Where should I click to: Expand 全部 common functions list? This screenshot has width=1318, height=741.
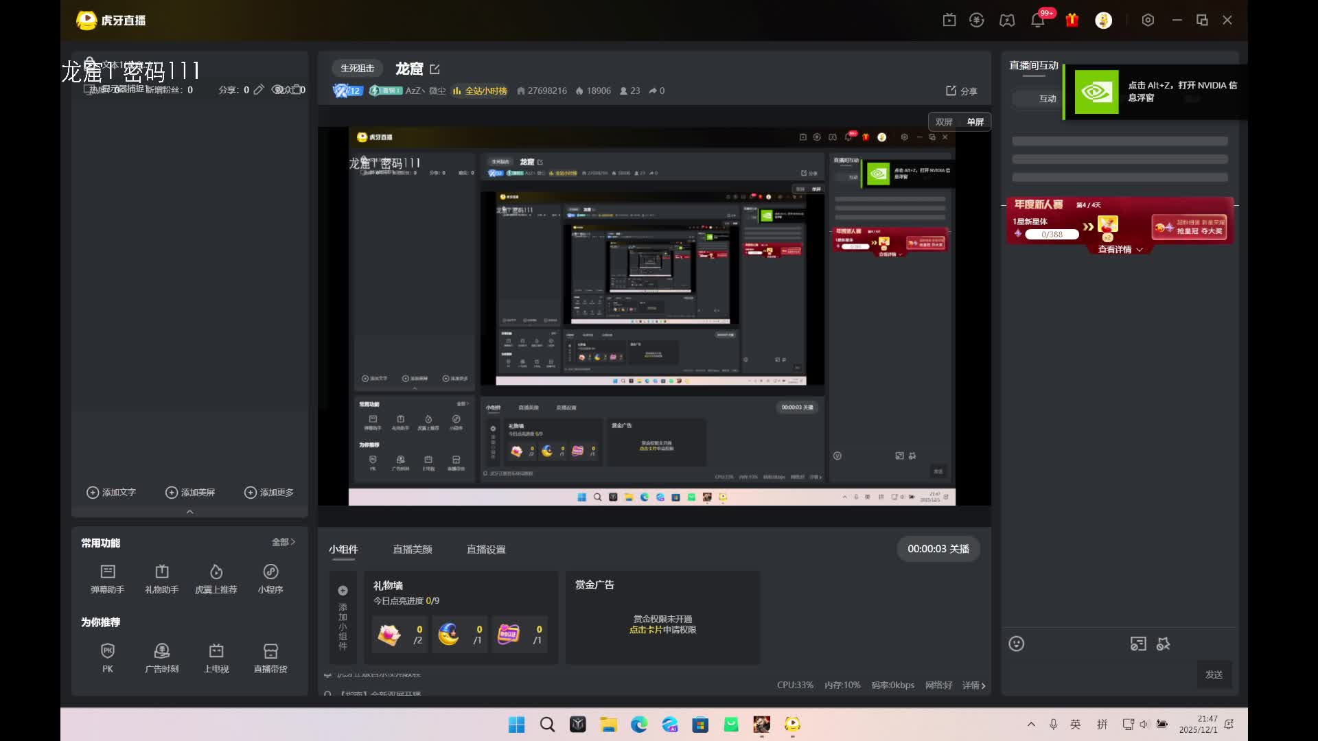tap(283, 542)
